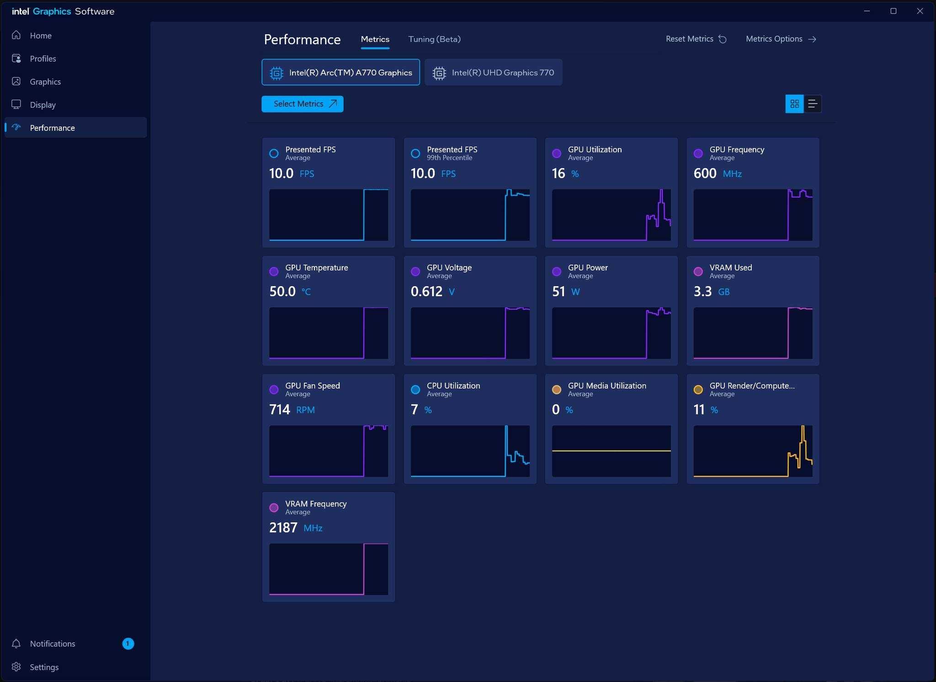
Task: Click the Reset Metrics circular arrow icon
Action: (723, 39)
